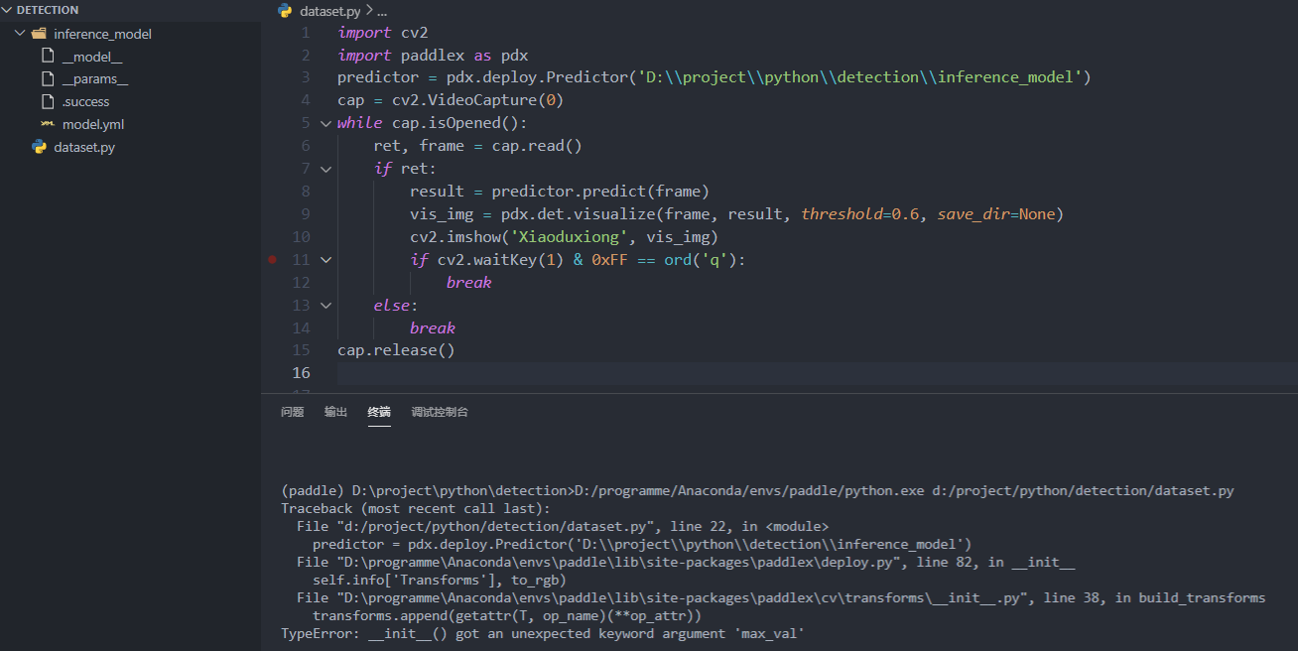The image size is (1298, 651).
Task: Click the file icon beside .success
Action: point(47,101)
